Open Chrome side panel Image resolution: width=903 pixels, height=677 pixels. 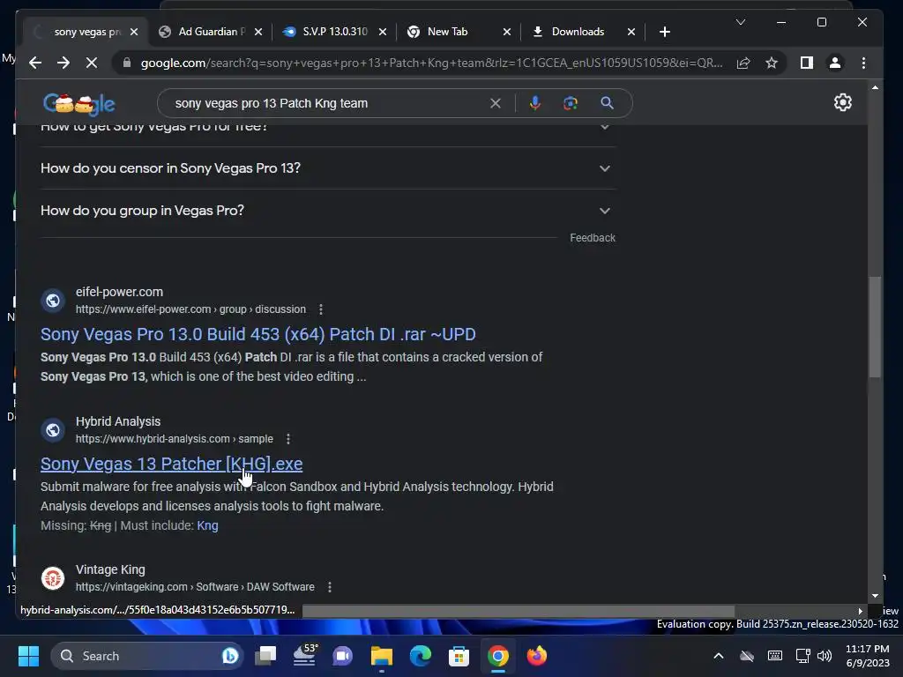(807, 63)
